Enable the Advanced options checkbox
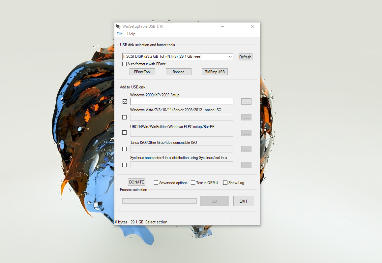Viewport: 382px width, 263px height. coord(156,183)
